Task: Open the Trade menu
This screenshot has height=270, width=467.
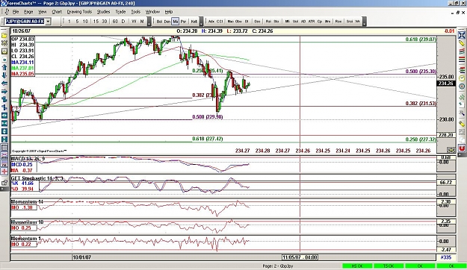Action: [x=120, y=12]
